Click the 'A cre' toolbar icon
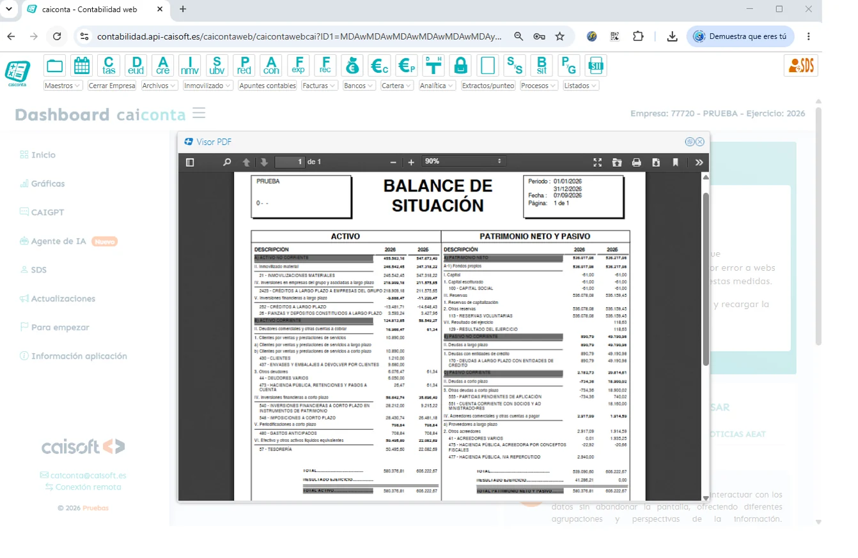This screenshot has height=558, width=858. tap(163, 65)
